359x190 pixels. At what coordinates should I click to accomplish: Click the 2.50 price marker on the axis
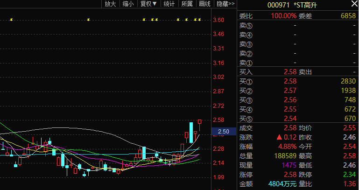pos(224,131)
